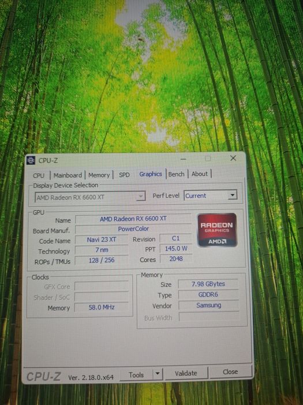Click the C1 revision value
Screen dimensions: 303x405
(175, 238)
